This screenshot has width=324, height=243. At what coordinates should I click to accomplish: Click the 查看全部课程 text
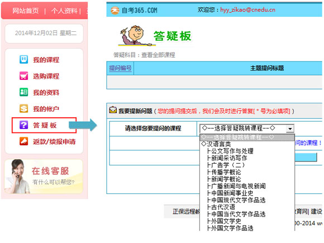(158, 55)
